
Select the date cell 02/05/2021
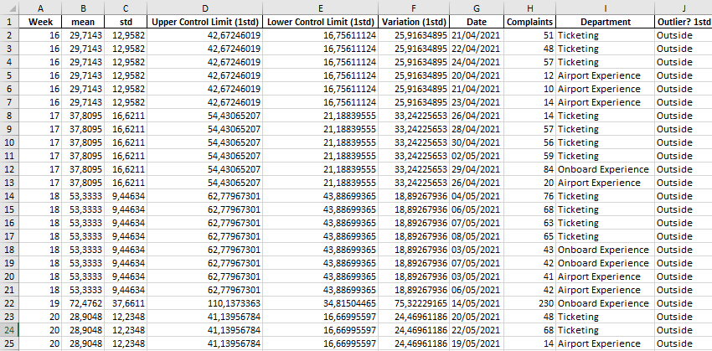pyautogui.click(x=477, y=156)
